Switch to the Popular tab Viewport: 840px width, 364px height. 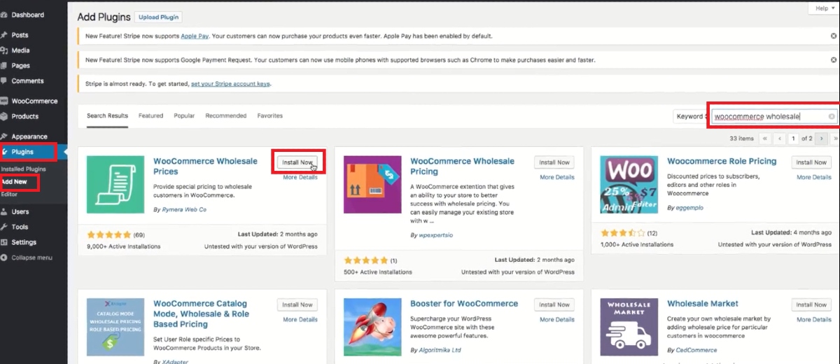click(184, 115)
